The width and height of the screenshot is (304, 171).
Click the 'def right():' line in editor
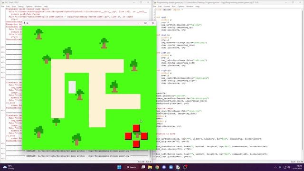tap(164, 71)
